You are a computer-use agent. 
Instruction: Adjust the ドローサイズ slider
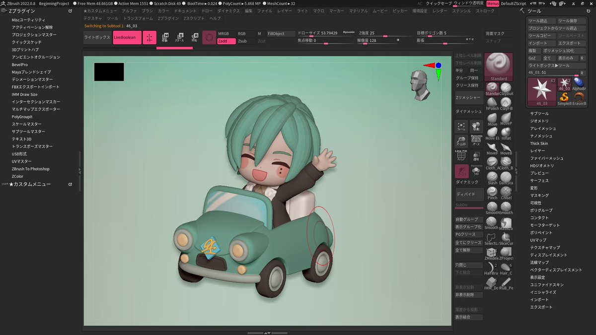pyautogui.click(x=326, y=34)
